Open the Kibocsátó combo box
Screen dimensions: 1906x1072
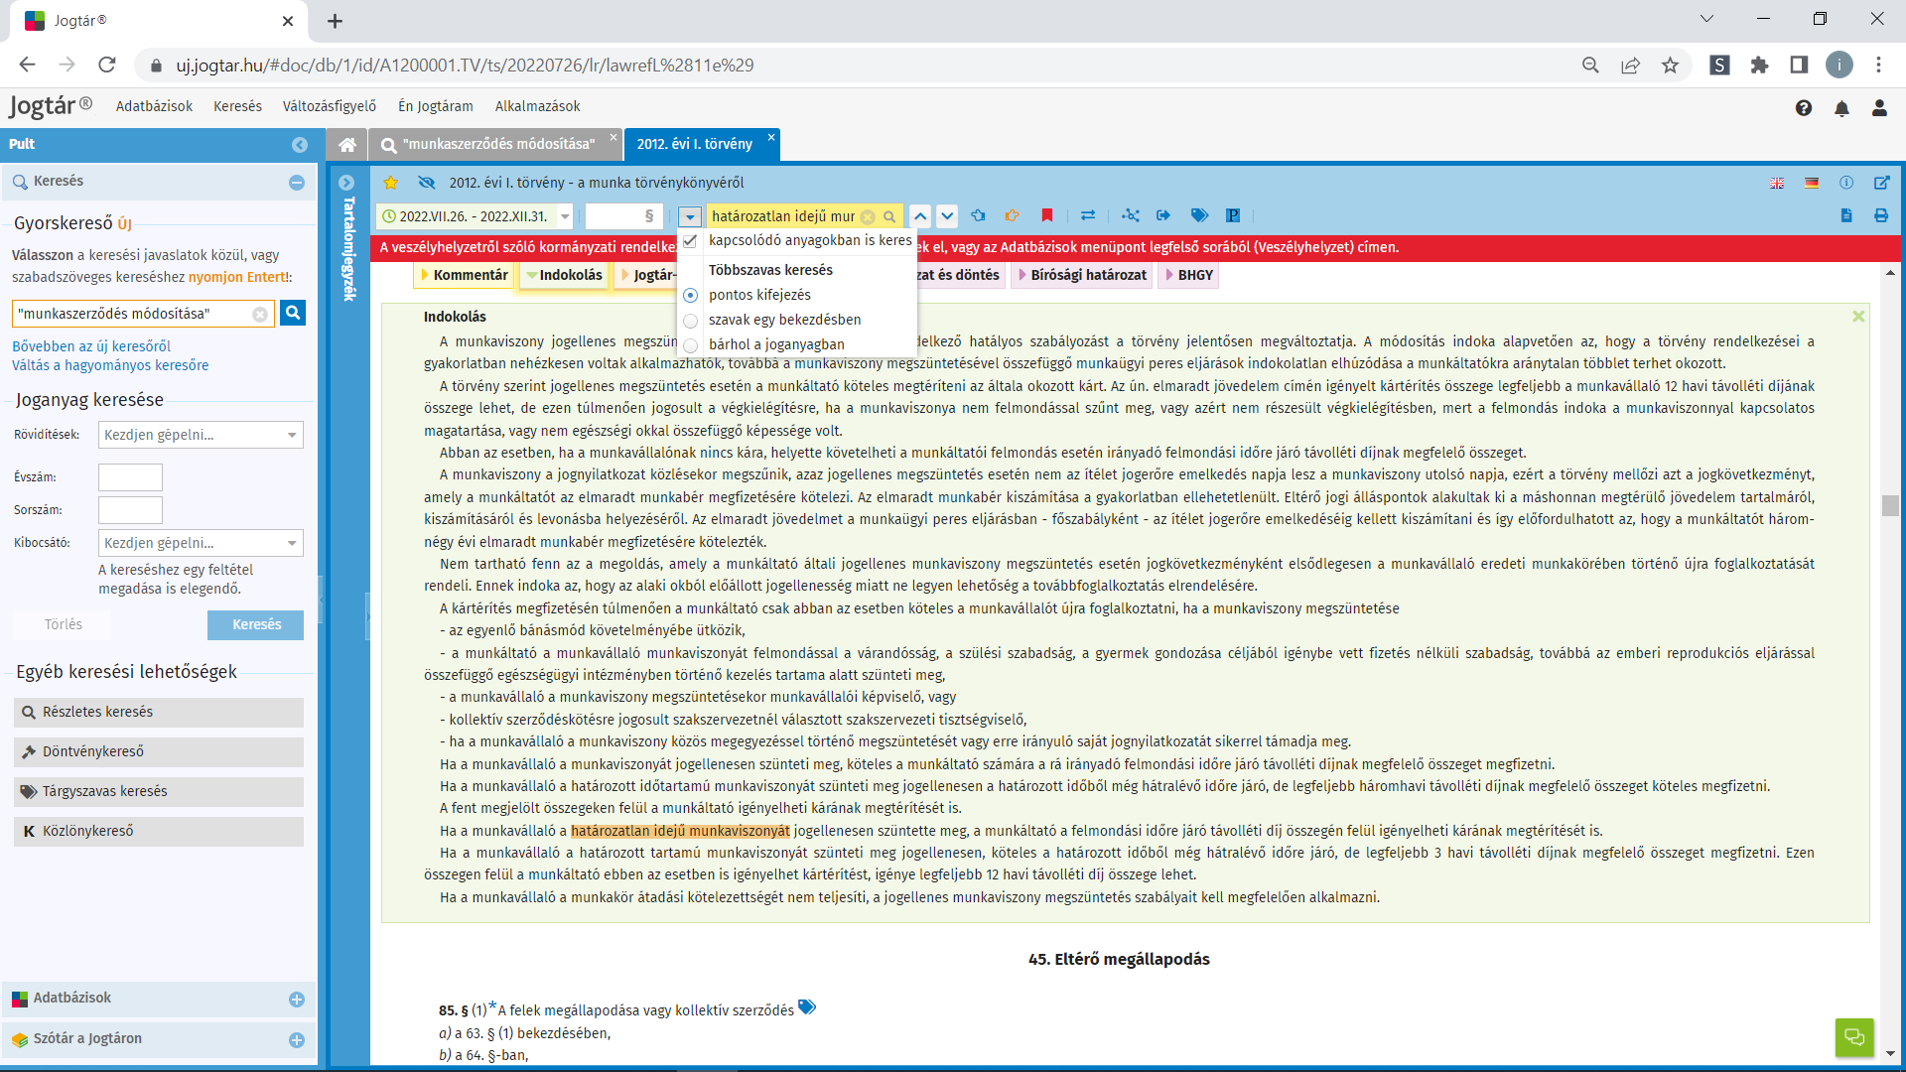coord(201,543)
